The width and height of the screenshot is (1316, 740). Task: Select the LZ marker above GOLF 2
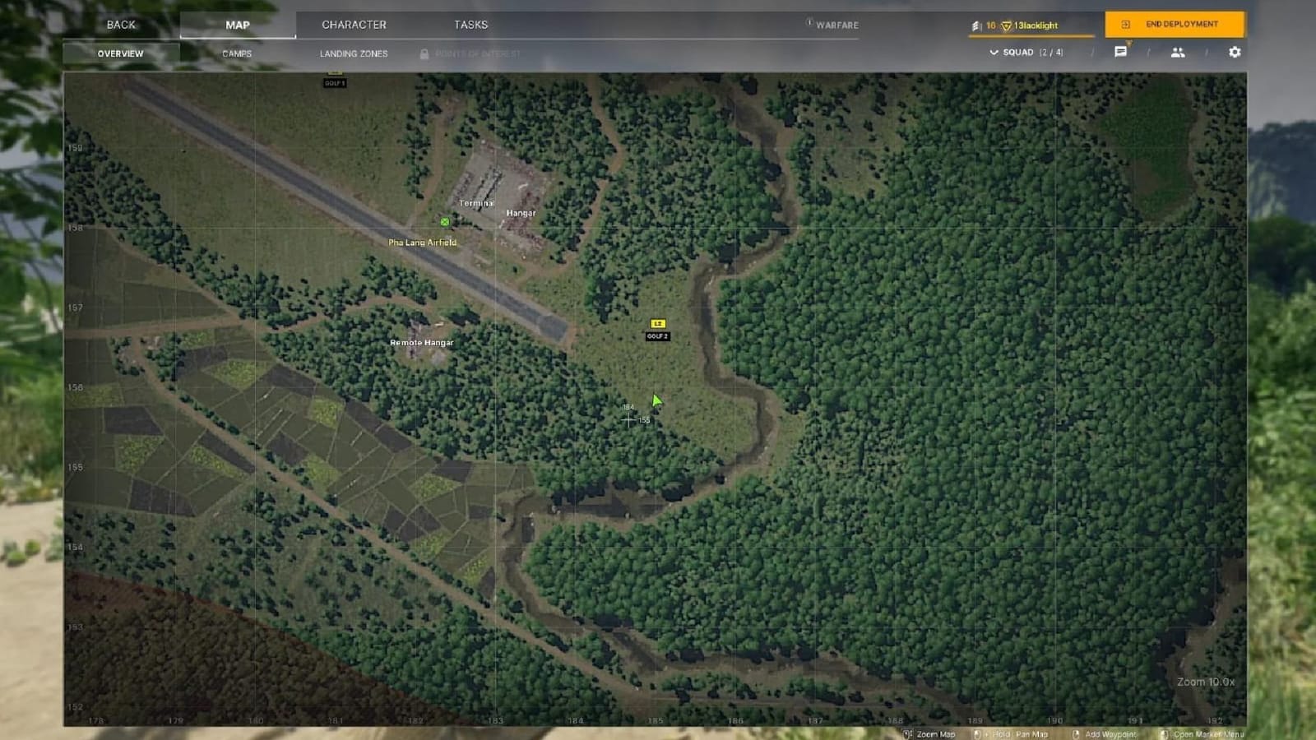(x=657, y=323)
